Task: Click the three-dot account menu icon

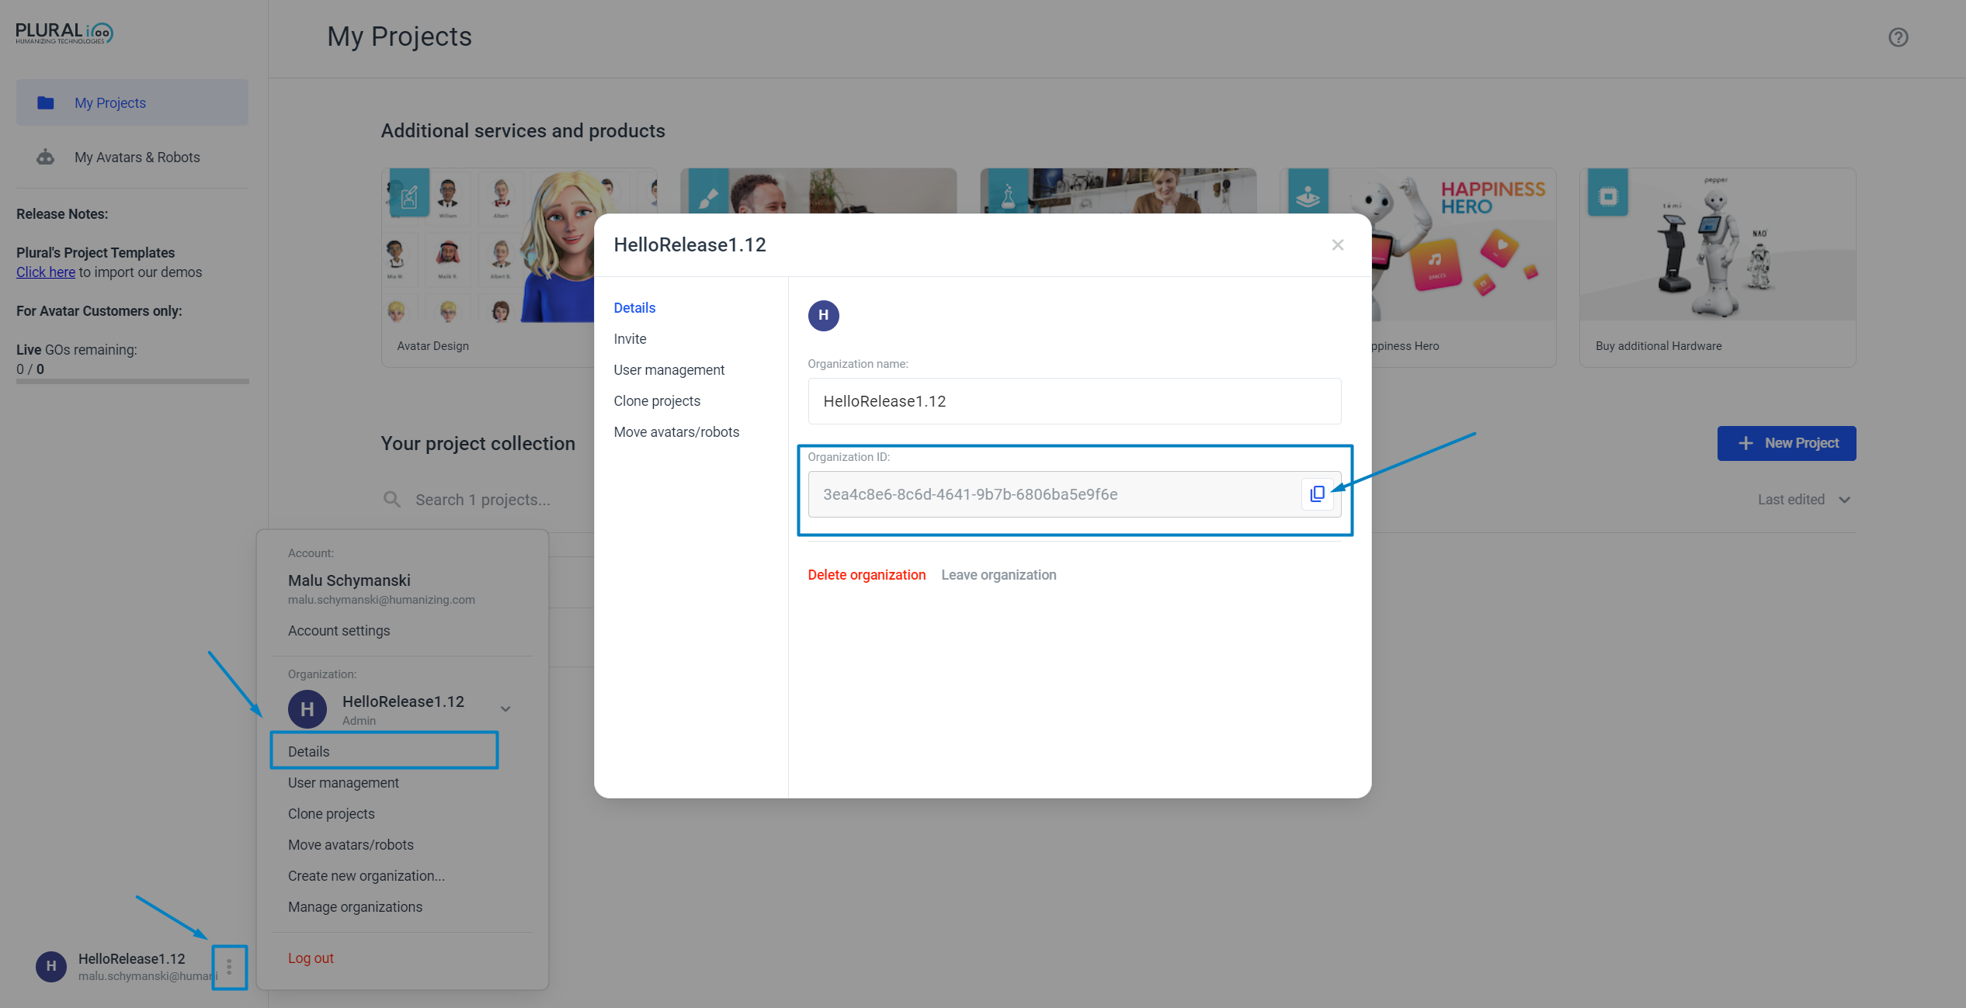Action: coord(229,967)
